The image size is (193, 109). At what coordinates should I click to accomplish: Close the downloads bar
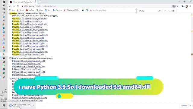pos(191,105)
